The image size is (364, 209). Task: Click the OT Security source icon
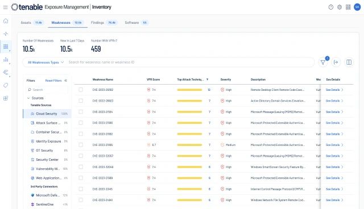[32, 151]
